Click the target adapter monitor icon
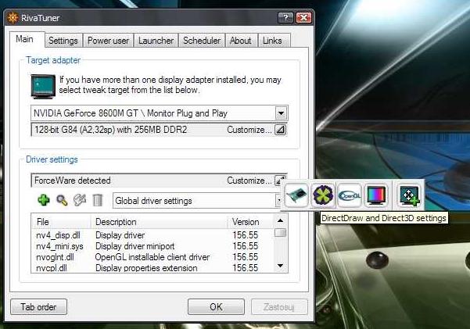The height and width of the screenshot is (329, 470). (44, 87)
